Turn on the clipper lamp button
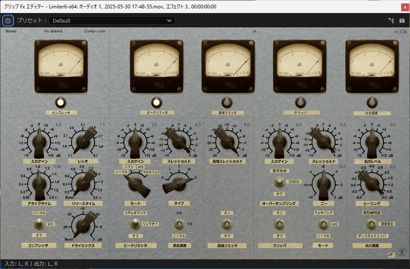 tap(300, 102)
